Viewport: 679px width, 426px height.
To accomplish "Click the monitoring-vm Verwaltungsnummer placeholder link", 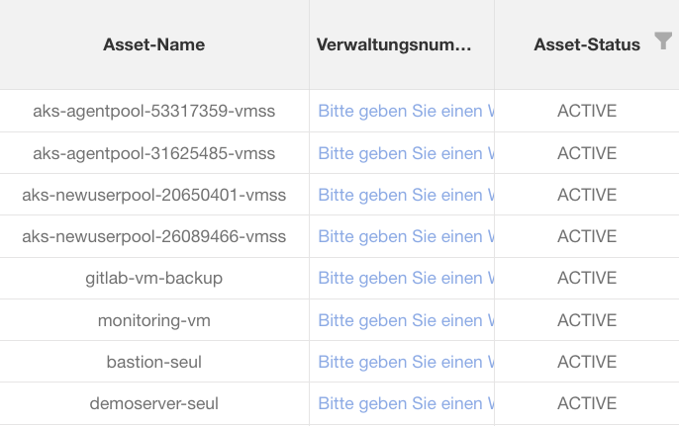I will point(406,320).
